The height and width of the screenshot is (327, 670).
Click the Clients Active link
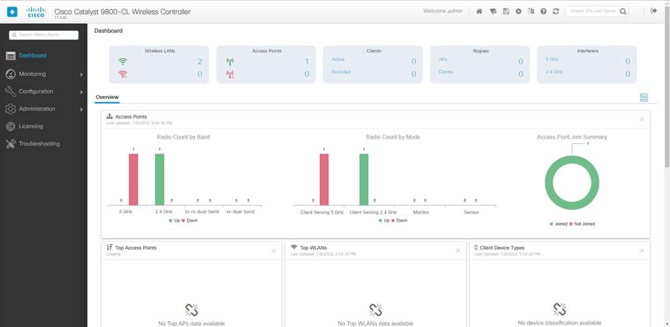tap(338, 60)
